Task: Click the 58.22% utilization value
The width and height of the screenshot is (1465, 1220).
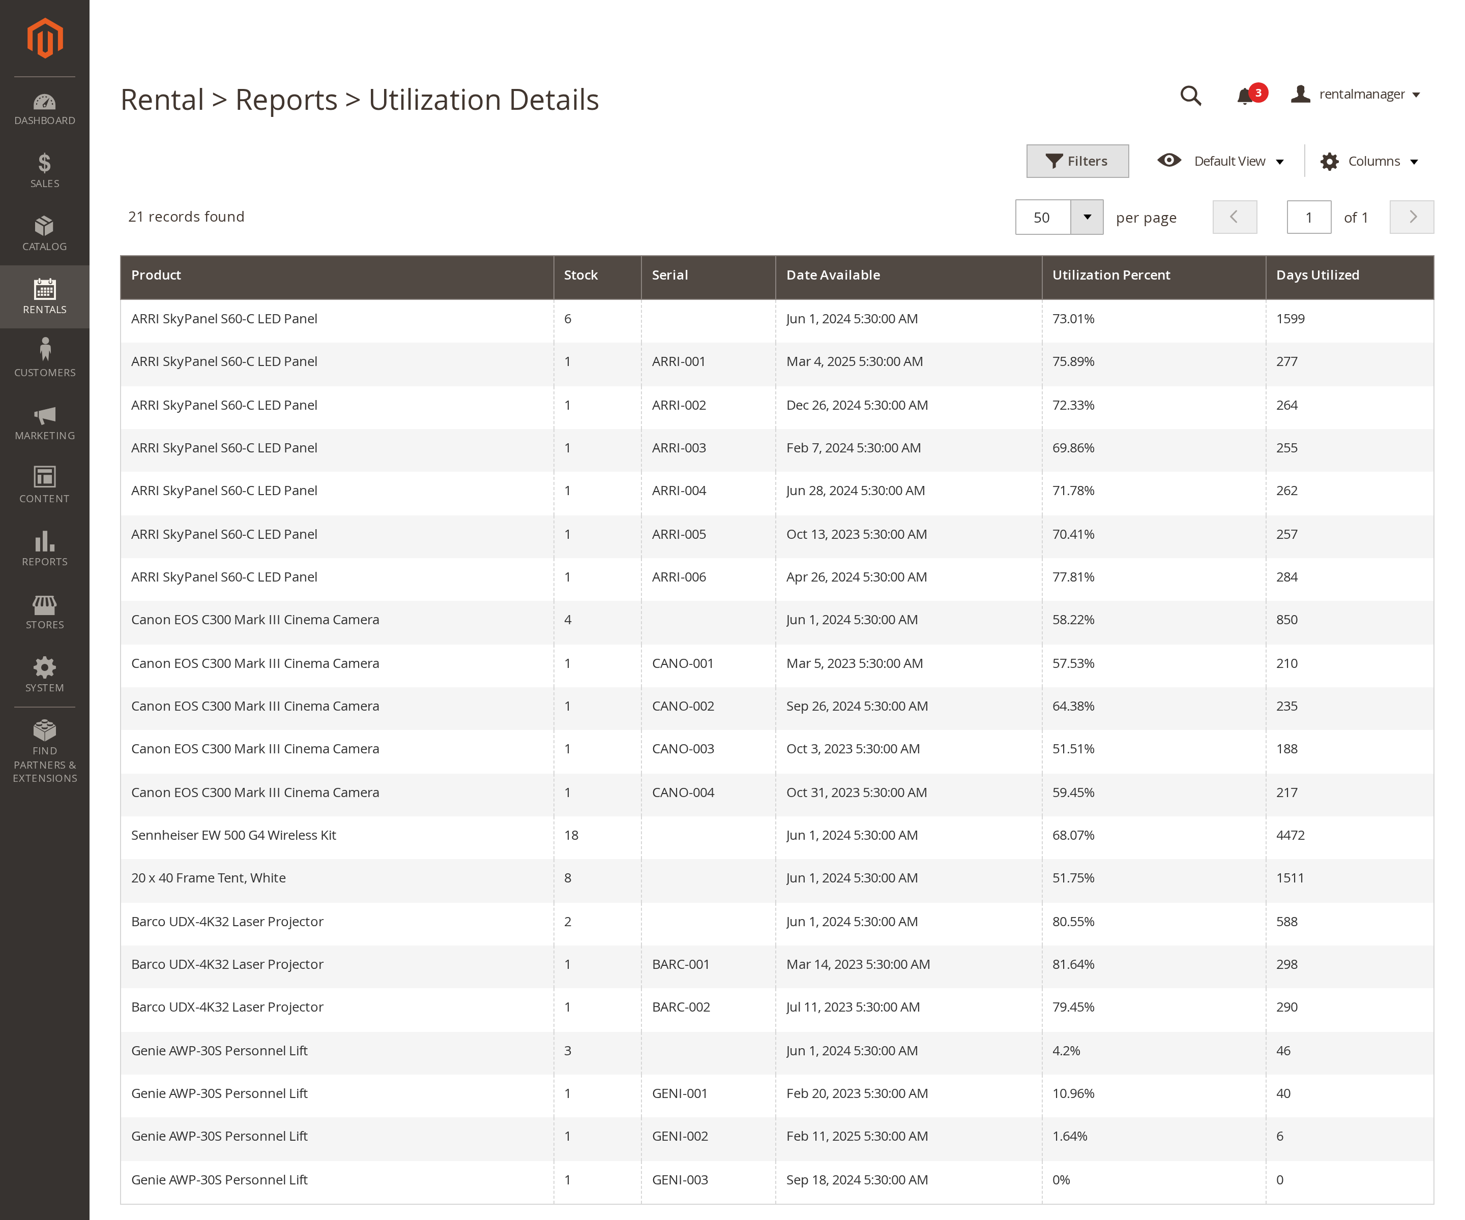Action: (x=1073, y=621)
